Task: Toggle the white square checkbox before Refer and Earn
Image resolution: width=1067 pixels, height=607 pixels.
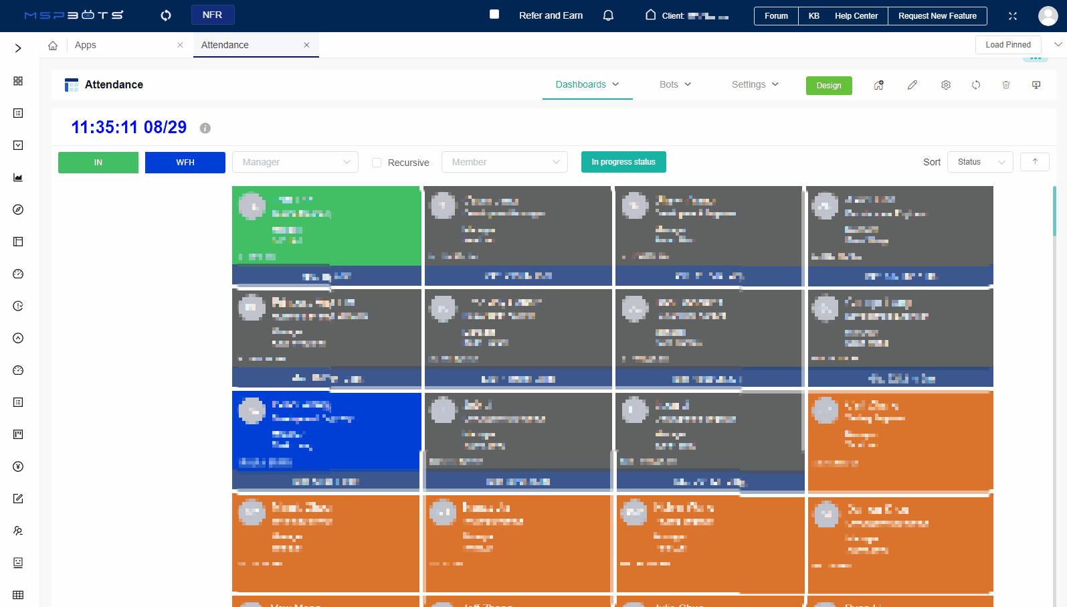Action: (x=494, y=14)
